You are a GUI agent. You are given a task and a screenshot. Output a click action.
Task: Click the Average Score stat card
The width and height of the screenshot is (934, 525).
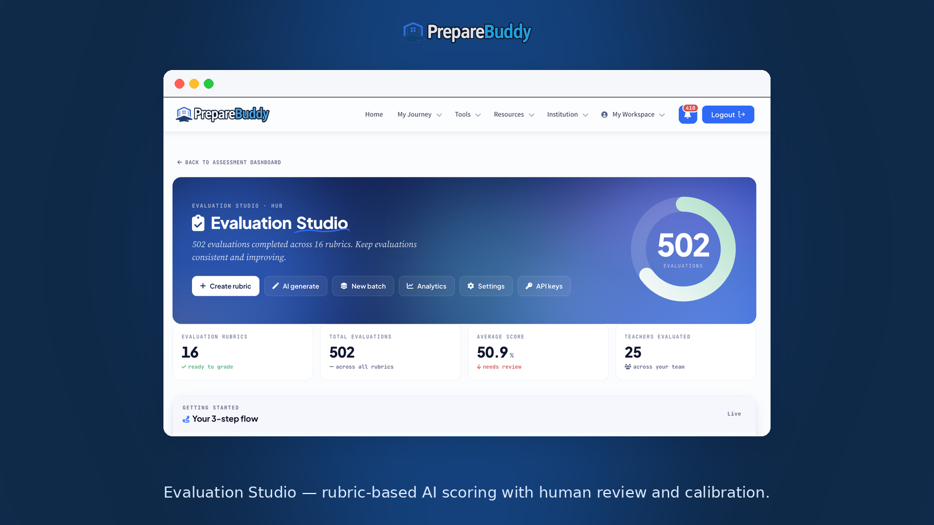click(x=538, y=352)
